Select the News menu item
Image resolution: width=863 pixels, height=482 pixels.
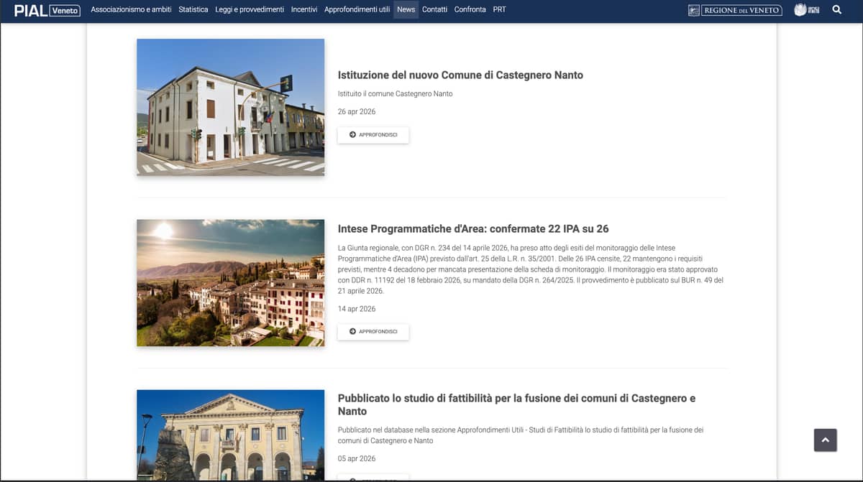point(406,9)
